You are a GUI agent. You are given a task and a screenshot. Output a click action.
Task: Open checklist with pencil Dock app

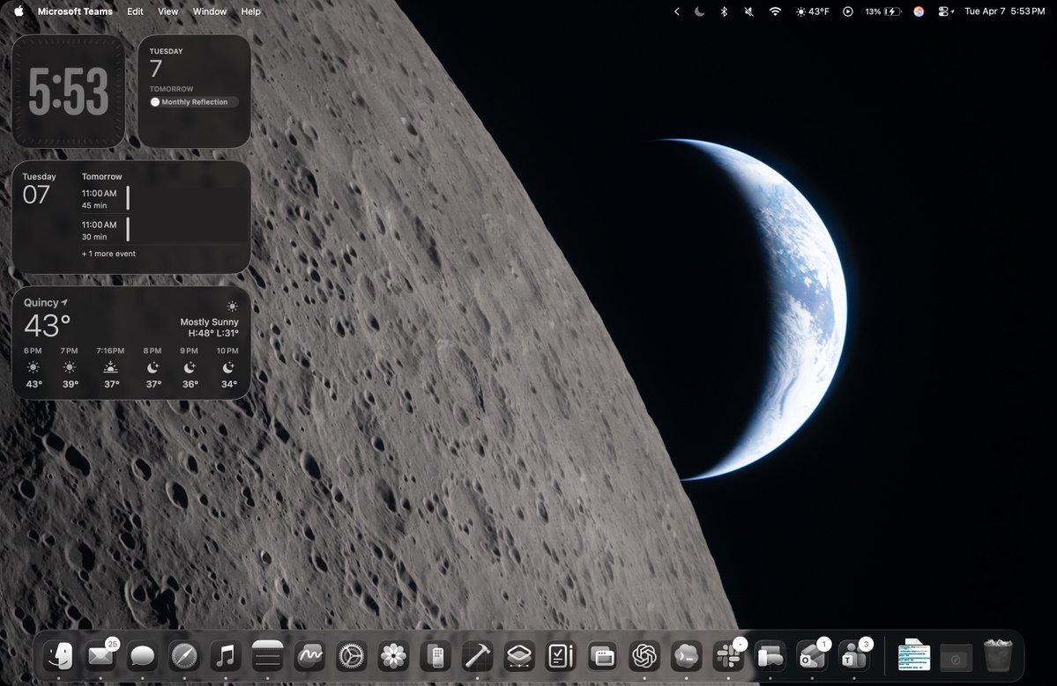[561, 655]
